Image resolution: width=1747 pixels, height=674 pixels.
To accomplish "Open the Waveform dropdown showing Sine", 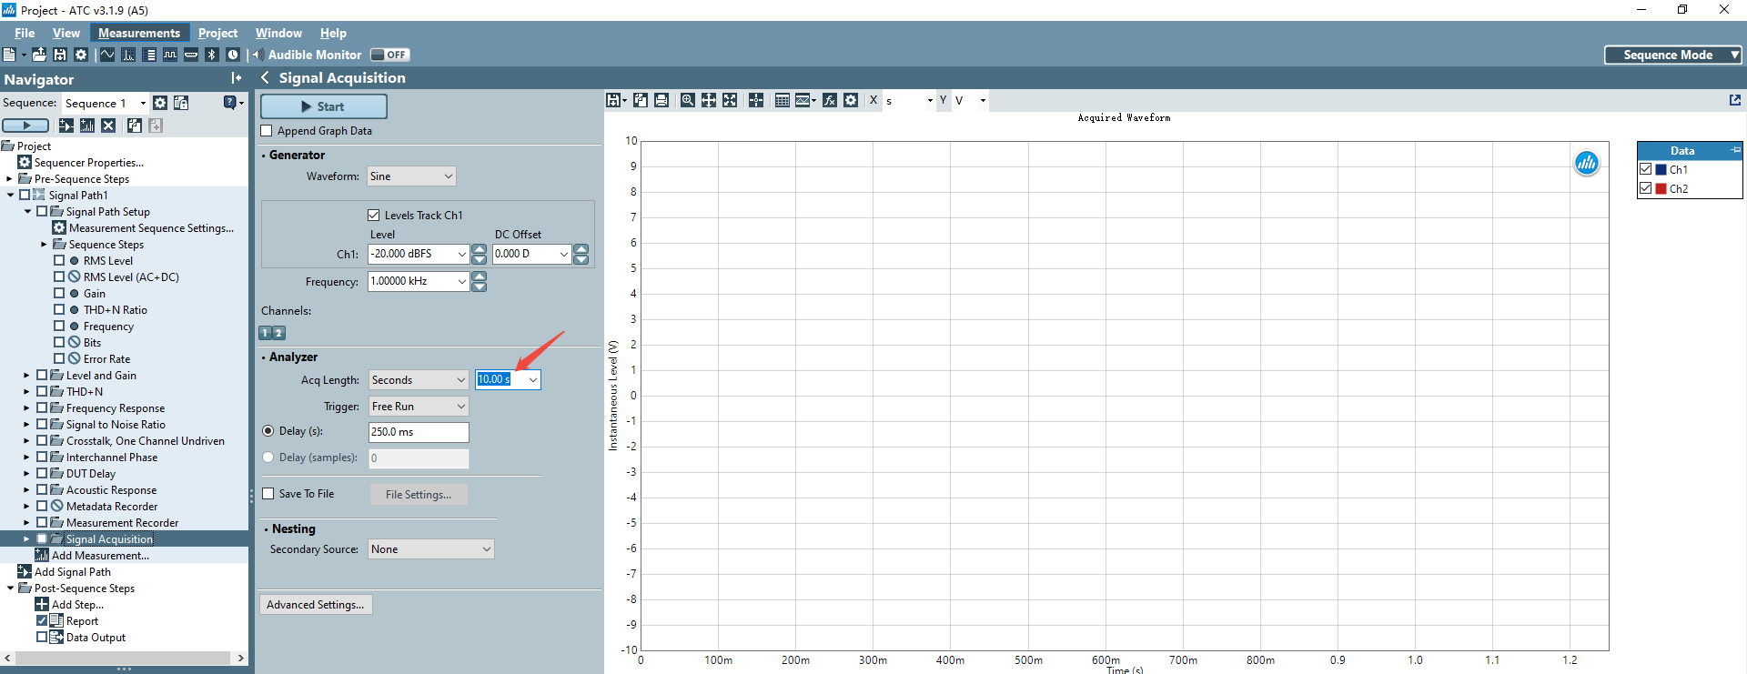I will [x=411, y=176].
